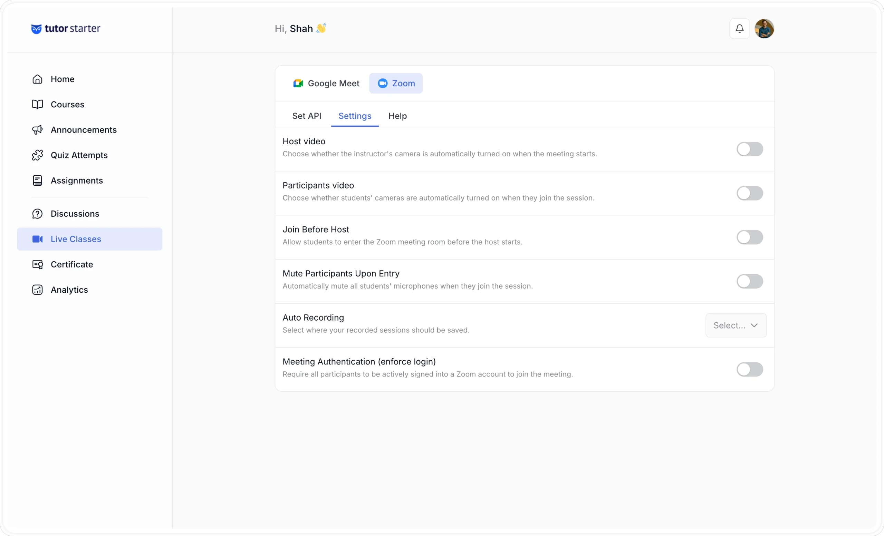Switch to the Set API tab
This screenshot has width=884, height=536.
point(307,116)
